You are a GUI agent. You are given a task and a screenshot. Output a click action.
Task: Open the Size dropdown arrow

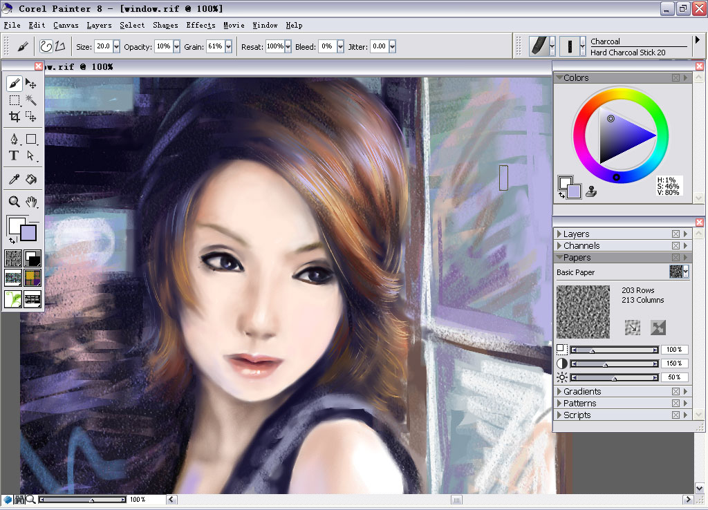coord(116,46)
